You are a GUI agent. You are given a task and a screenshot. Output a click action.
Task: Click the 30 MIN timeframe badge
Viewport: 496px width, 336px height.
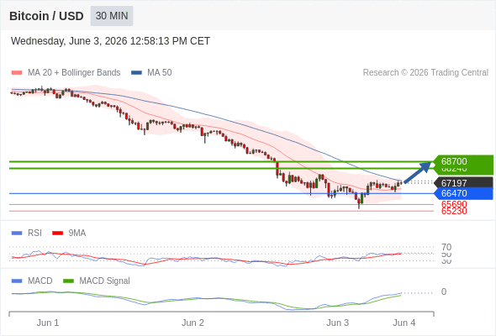coord(112,16)
